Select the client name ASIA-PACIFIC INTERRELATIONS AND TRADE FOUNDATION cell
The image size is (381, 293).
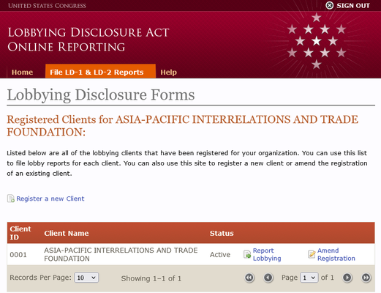[x=121, y=254]
